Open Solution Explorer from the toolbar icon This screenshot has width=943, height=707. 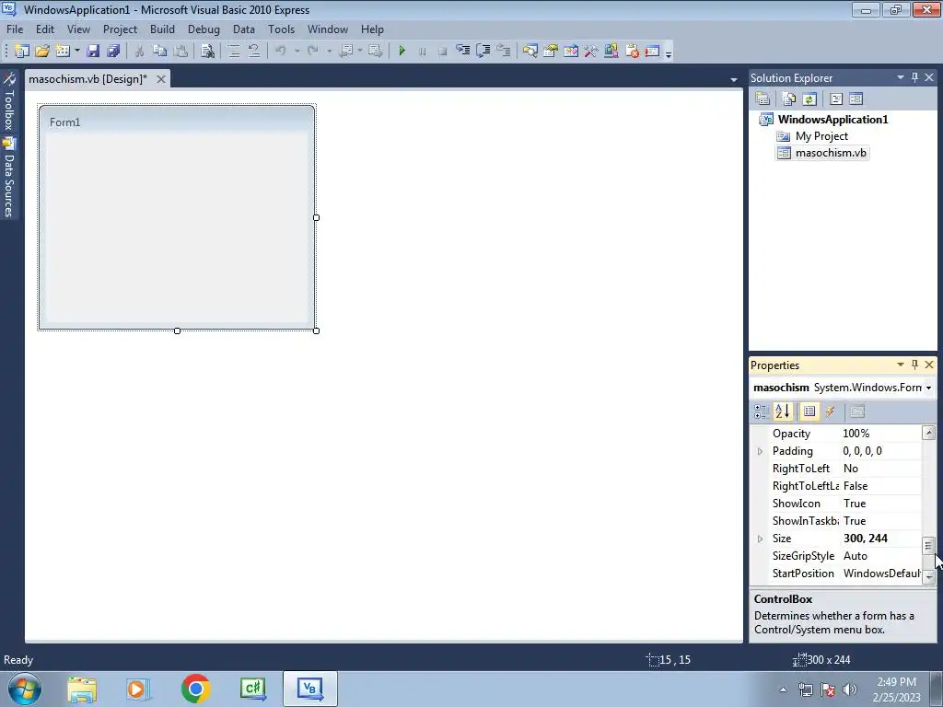pyautogui.click(x=530, y=52)
